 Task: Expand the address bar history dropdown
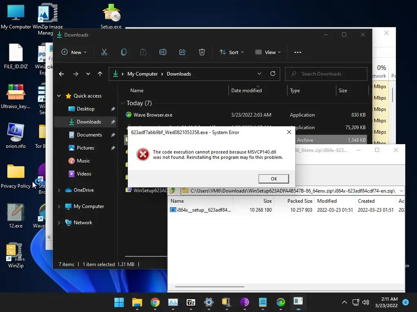click(259, 74)
